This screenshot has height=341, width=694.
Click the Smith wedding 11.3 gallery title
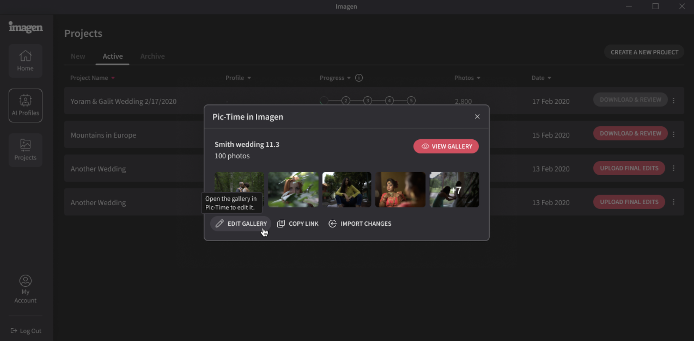pos(247,144)
